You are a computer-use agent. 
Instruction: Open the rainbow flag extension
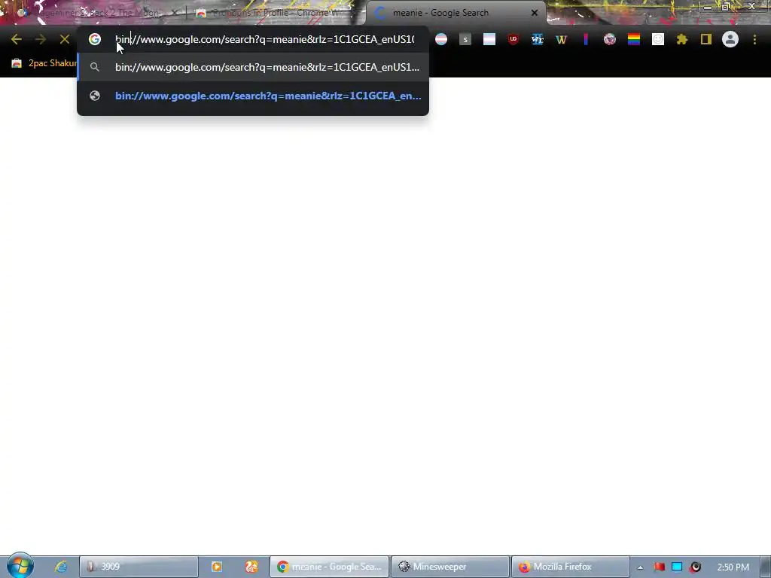coord(634,39)
